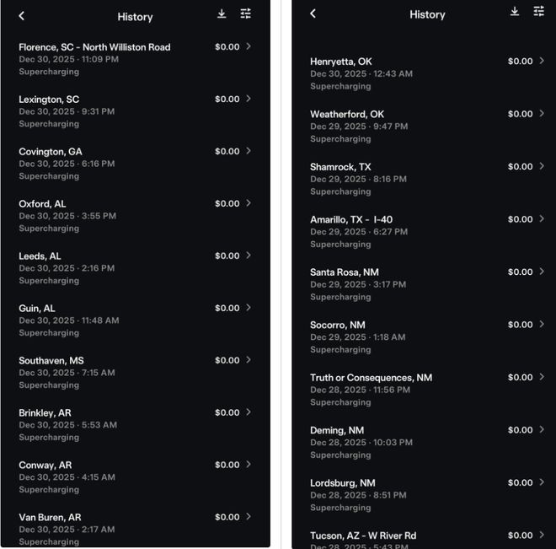Open filter options in the right panel
Image resolution: width=556 pixels, height=549 pixels.
click(539, 12)
